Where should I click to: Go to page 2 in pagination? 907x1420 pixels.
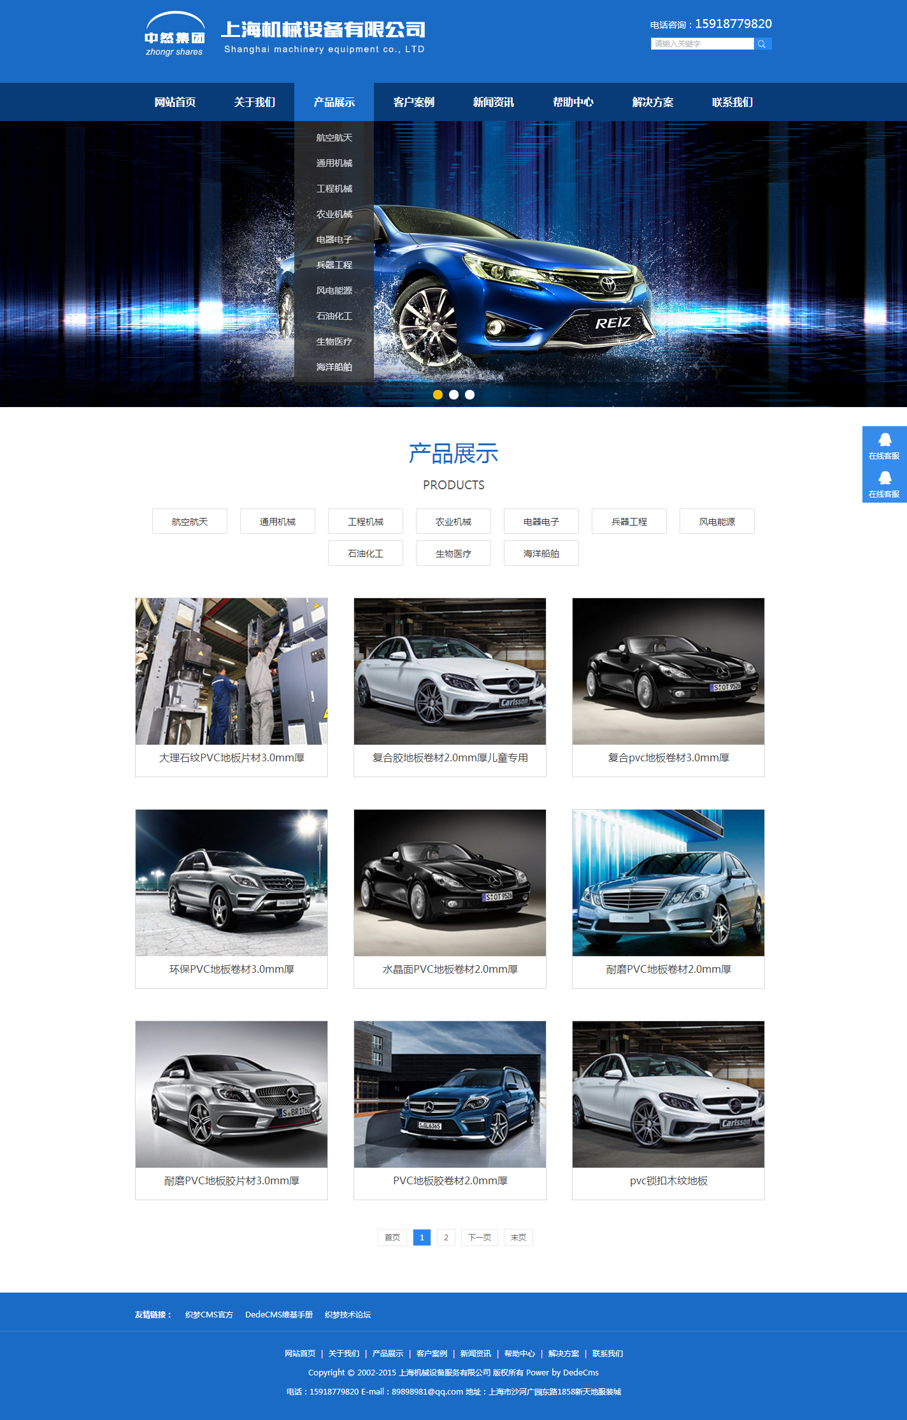point(446,1237)
